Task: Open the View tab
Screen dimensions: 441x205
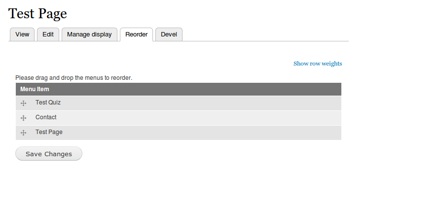Action: (22, 34)
